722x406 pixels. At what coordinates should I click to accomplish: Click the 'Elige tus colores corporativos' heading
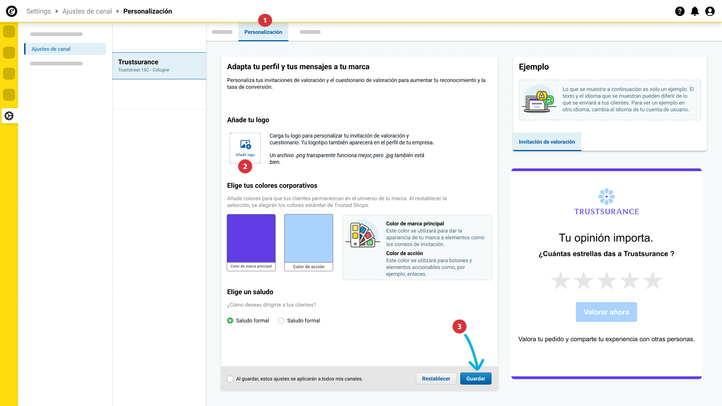coord(272,186)
